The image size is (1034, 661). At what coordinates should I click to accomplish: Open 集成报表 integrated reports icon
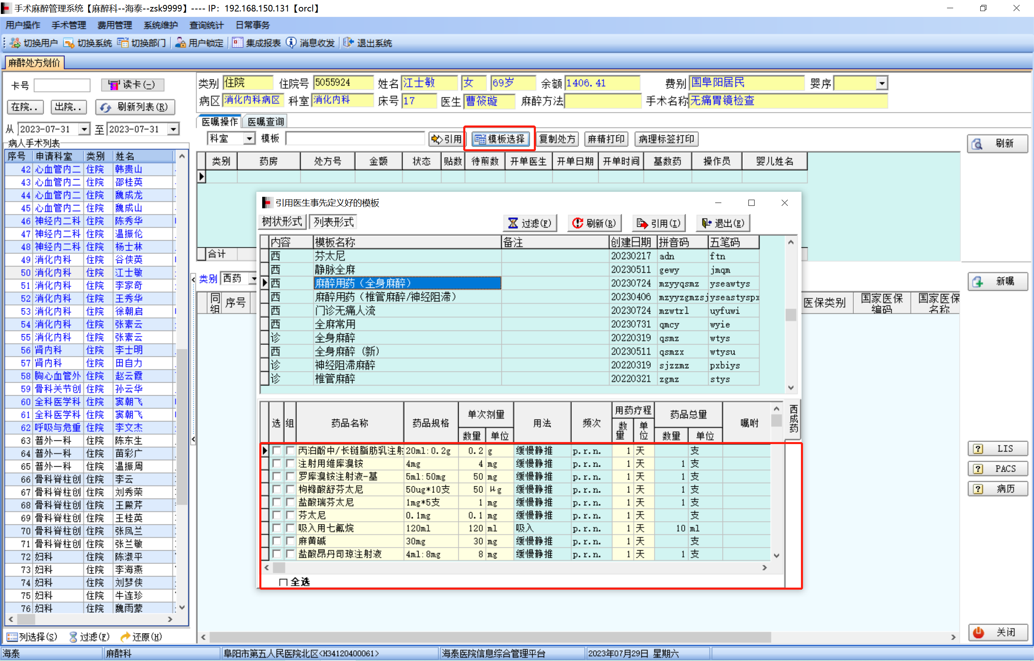pos(238,43)
